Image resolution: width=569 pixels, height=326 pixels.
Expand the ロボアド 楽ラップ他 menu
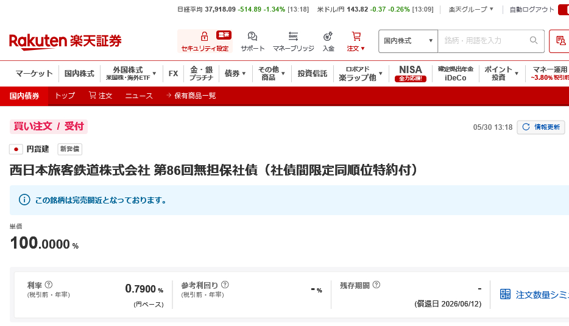360,73
